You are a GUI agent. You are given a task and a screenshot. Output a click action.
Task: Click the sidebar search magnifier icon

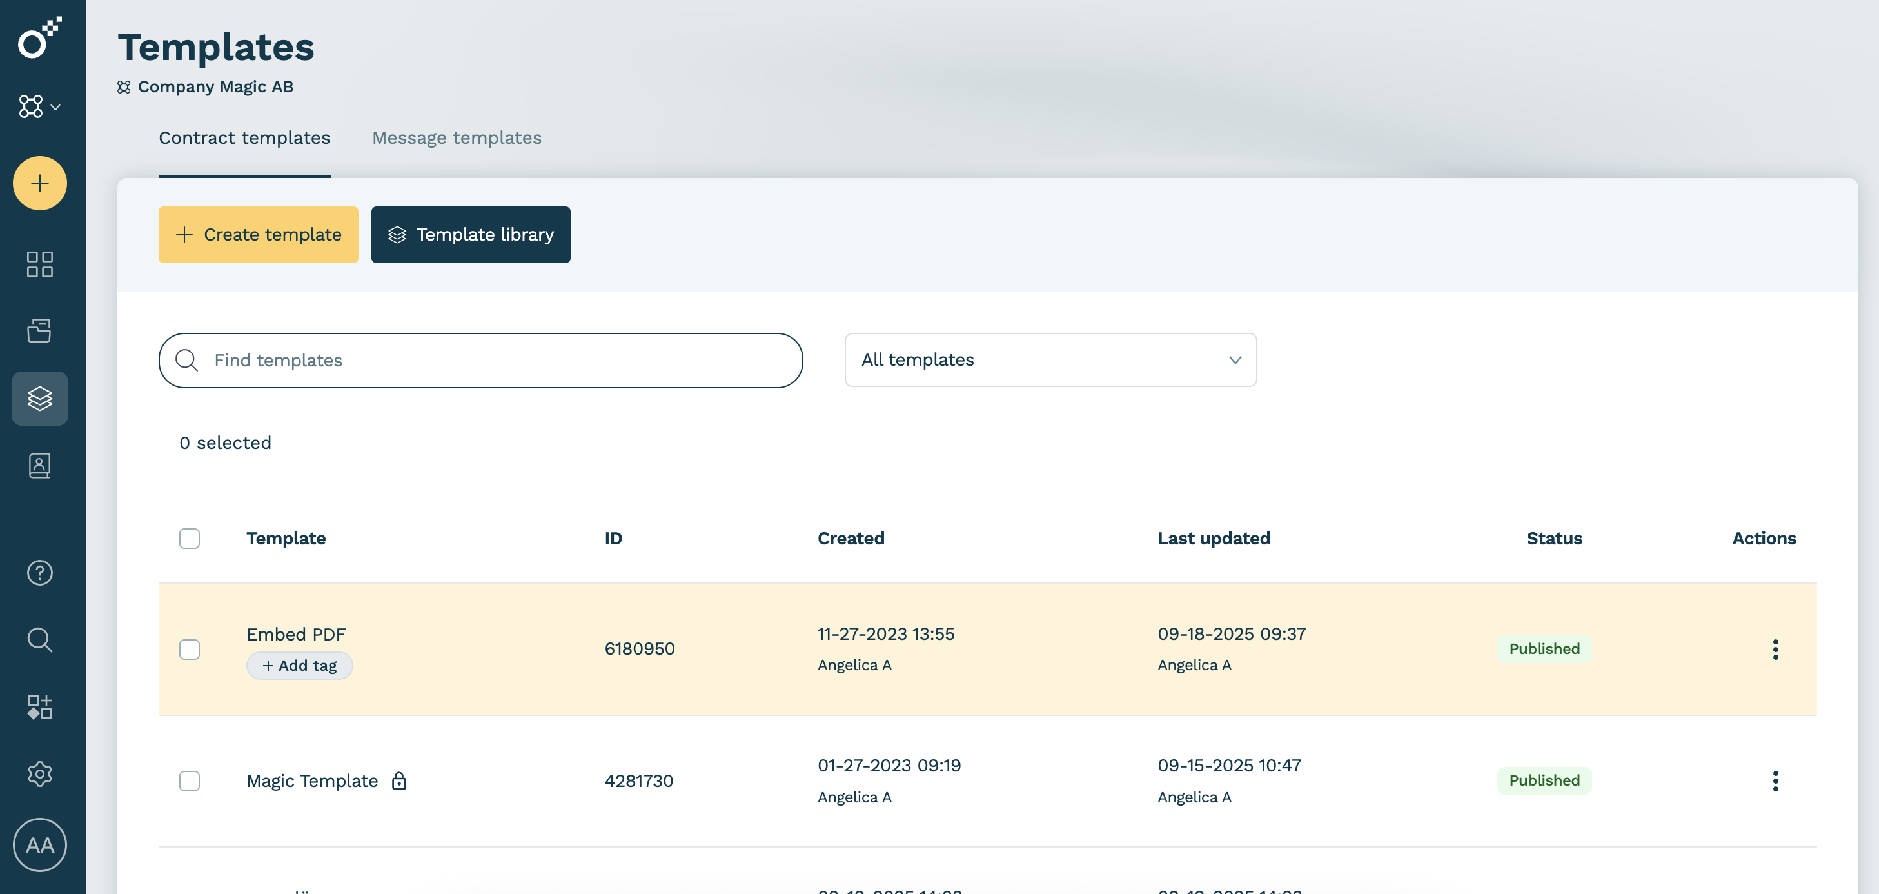tap(40, 640)
